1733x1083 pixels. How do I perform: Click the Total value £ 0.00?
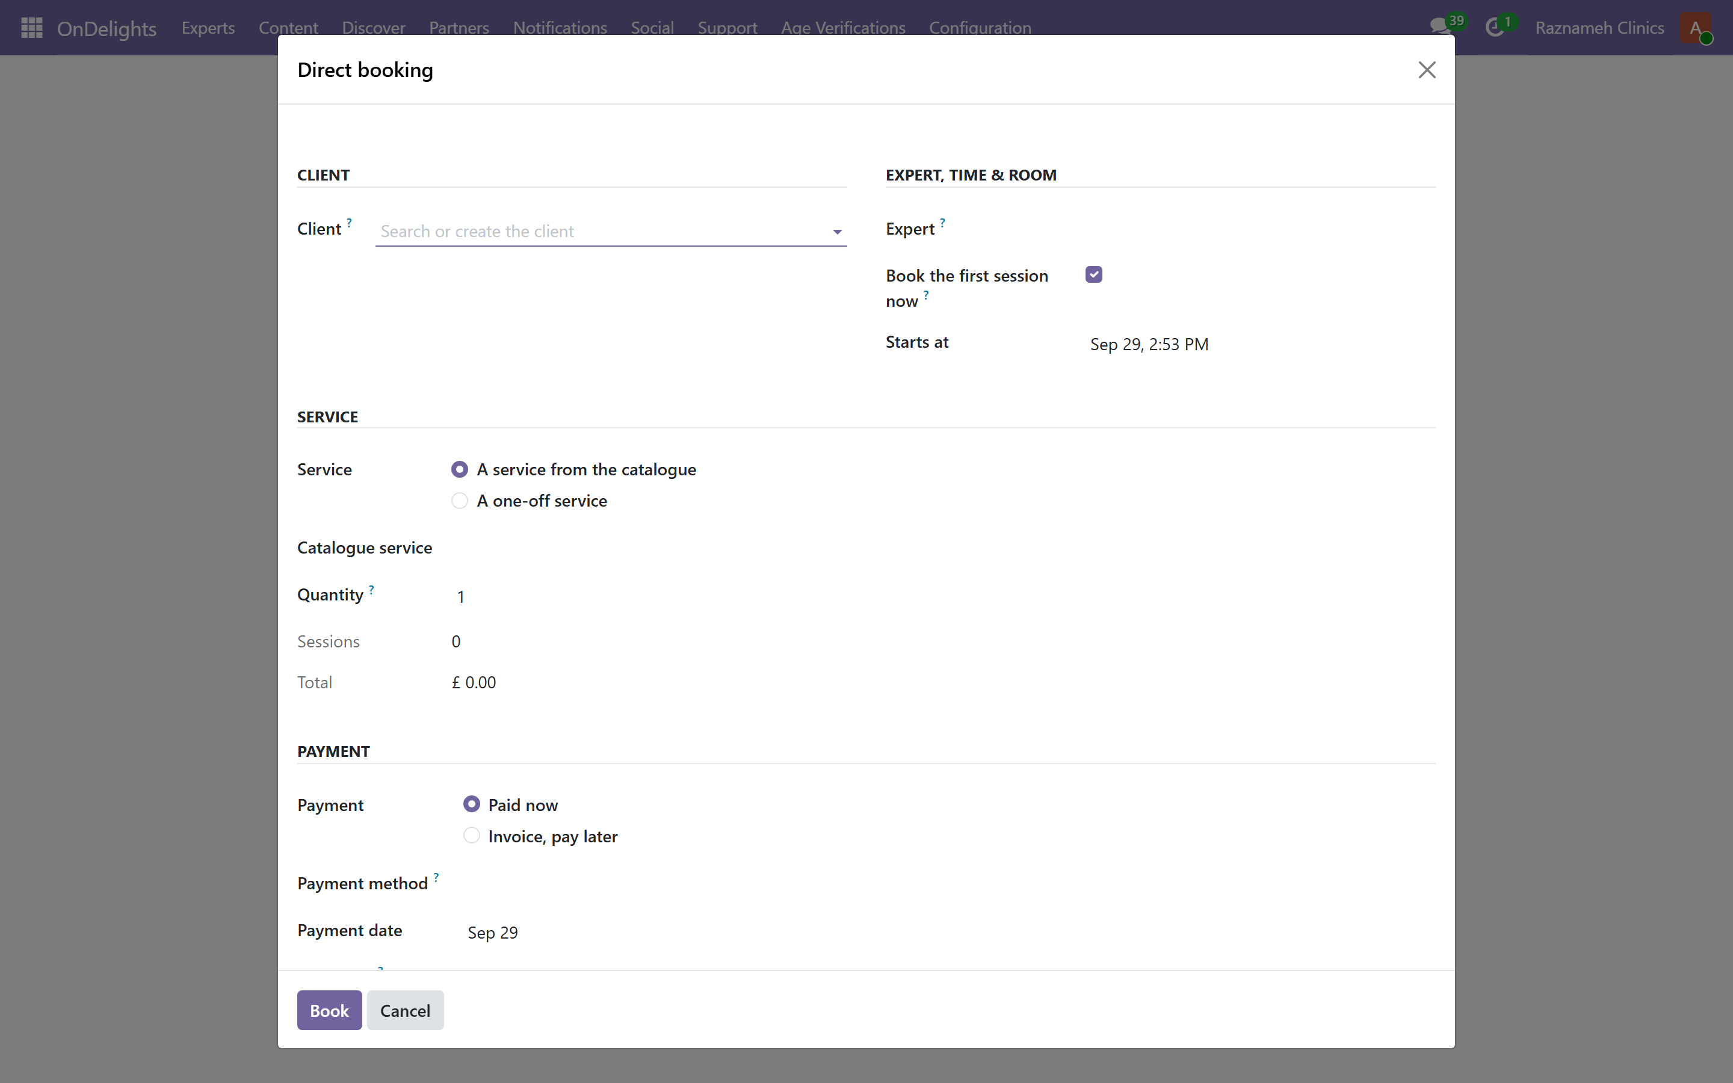coord(474,682)
